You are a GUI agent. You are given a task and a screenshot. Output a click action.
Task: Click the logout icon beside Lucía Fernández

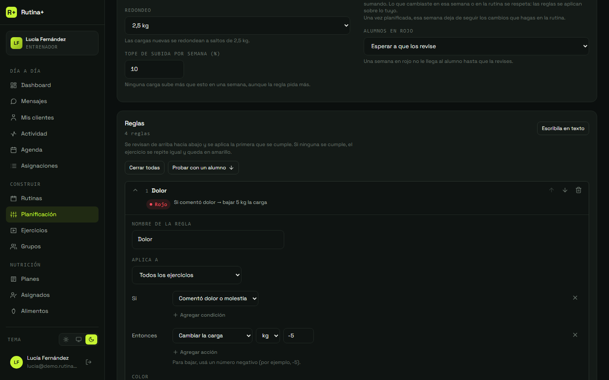pos(89,362)
